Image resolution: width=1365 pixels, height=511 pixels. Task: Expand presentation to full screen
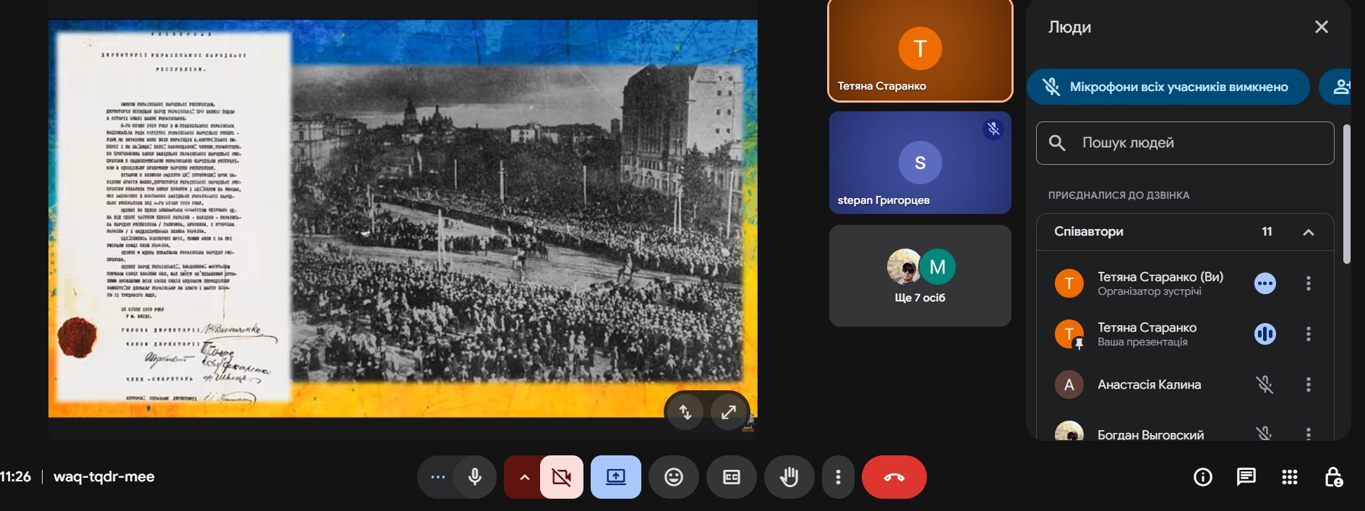point(728,412)
